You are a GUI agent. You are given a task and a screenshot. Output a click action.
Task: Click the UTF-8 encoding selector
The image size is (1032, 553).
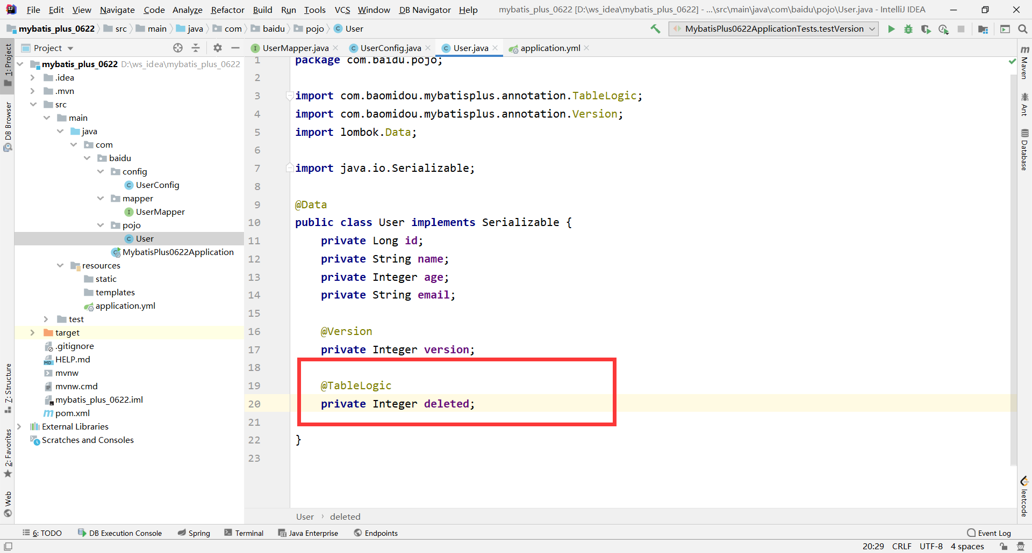coord(930,546)
